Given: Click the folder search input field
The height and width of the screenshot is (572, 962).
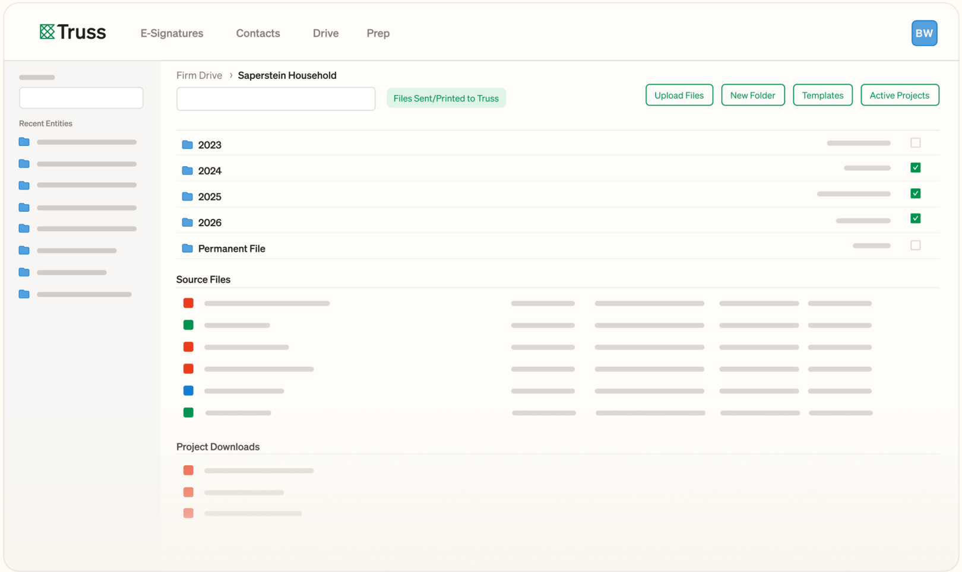Looking at the screenshot, I should [x=276, y=98].
